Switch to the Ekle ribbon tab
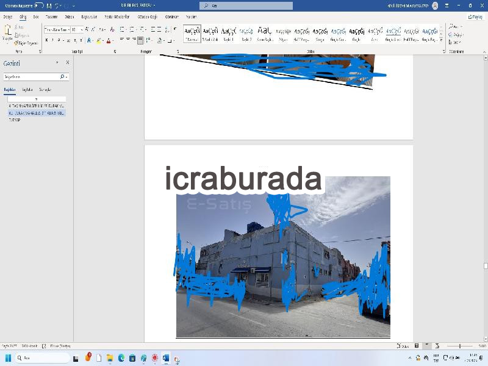The image size is (488, 366). coord(36,17)
